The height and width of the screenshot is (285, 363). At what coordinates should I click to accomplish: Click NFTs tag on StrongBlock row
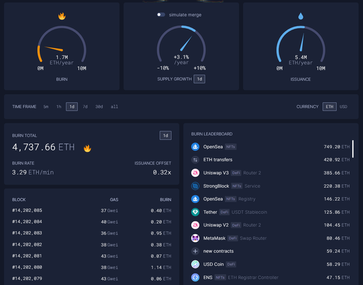click(237, 186)
